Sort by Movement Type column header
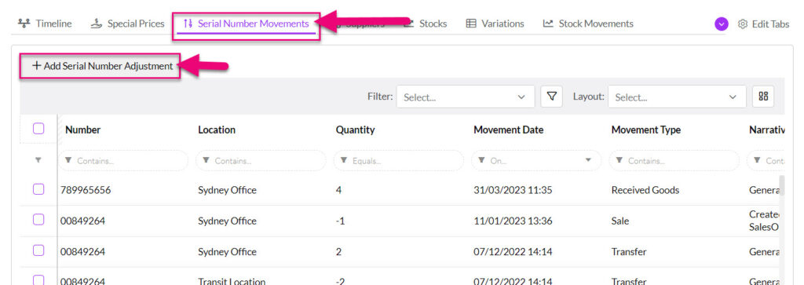Screen dimensions: 804x285 [x=645, y=130]
